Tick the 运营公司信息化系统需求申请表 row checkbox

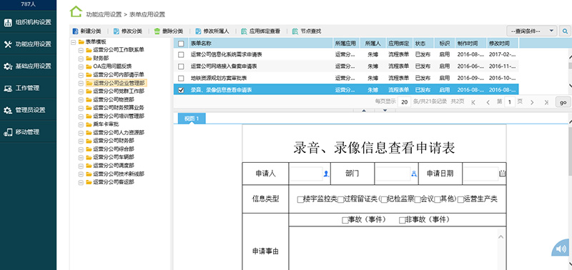[x=181, y=55]
